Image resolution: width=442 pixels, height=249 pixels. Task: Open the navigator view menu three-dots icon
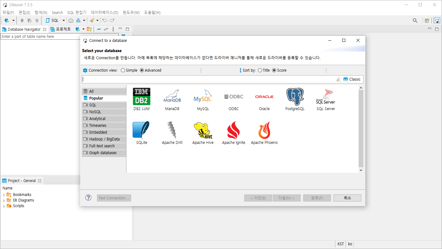coord(113,29)
